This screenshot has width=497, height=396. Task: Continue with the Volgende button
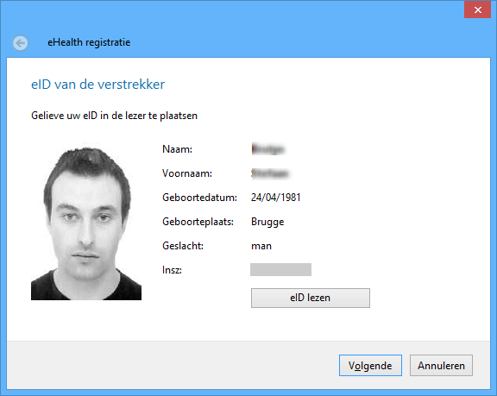coord(370,366)
